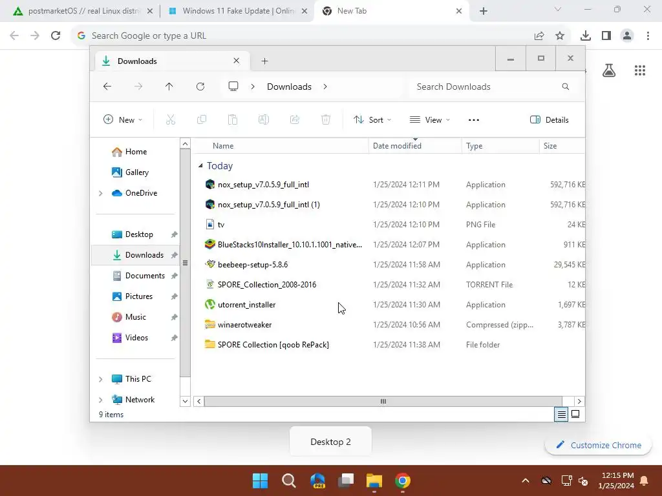Add a new File Explorer tab
The width and height of the screenshot is (662, 496).
264,61
